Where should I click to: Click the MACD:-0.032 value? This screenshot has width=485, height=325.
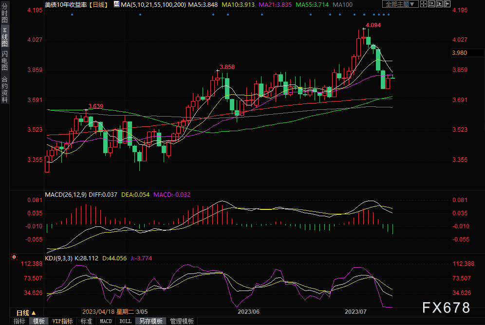coord(172,195)
